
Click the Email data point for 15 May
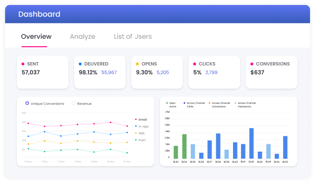[x=110, y=122]
